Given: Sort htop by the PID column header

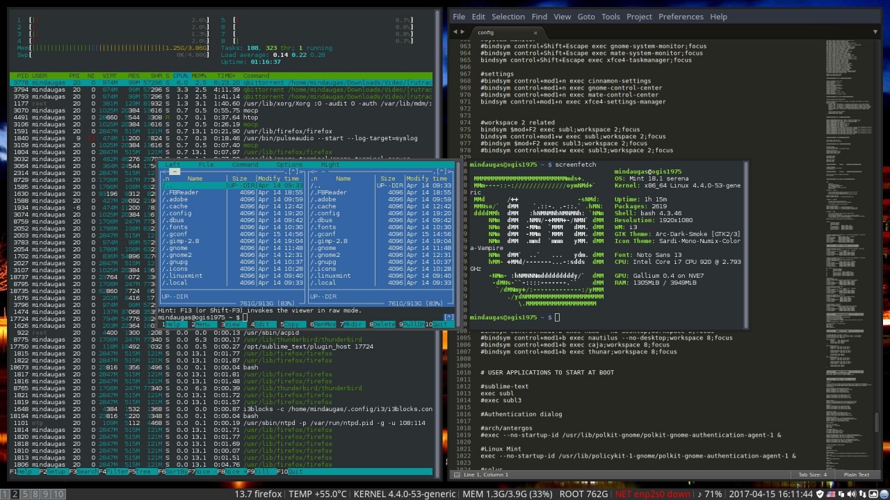Looking at the screenshot, I should [x=23, y=76].
